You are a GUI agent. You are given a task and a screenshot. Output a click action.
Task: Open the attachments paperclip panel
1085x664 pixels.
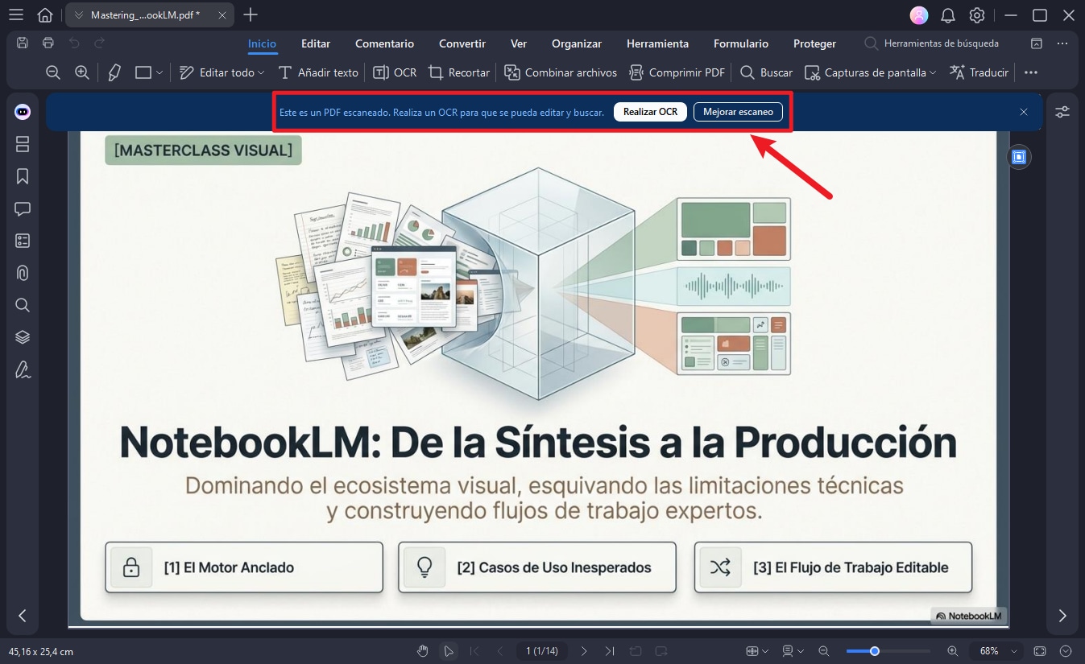click(x=23, y=273)
